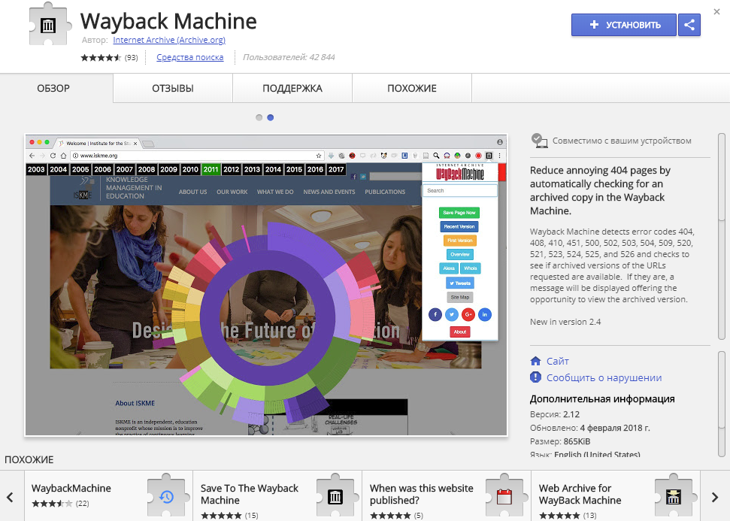The height and width of the screenshot is (521, 730).
Task: Click the main extension screenshot preview
Action: pyautogui.click(x=266, y=286)
